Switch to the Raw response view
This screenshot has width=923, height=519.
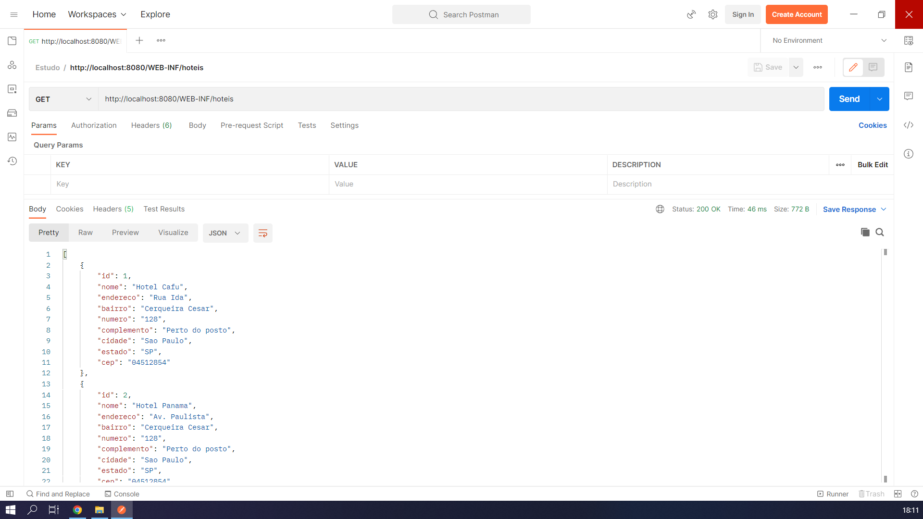tap(85, 233)
